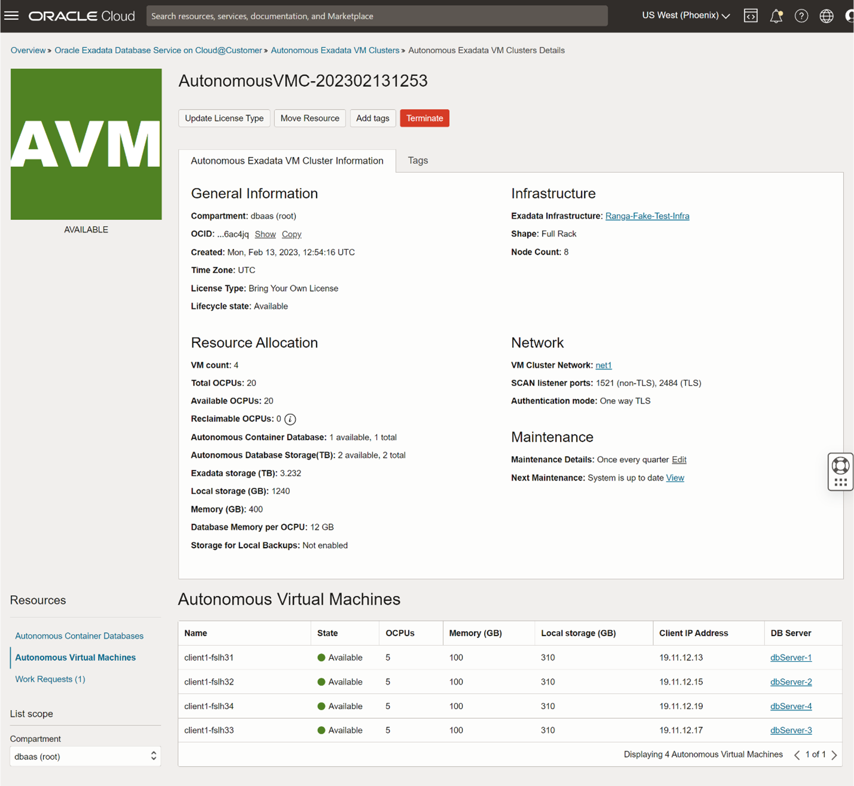The image size is (854, 786).
Task: View notifications via the bell icon
Action: 776,16
